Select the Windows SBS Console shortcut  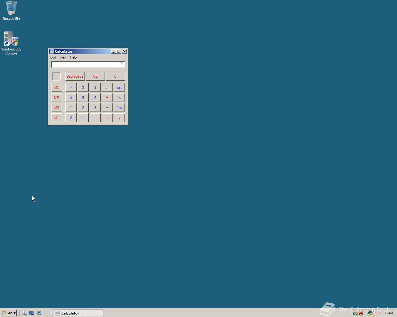[x=11, y=43]
